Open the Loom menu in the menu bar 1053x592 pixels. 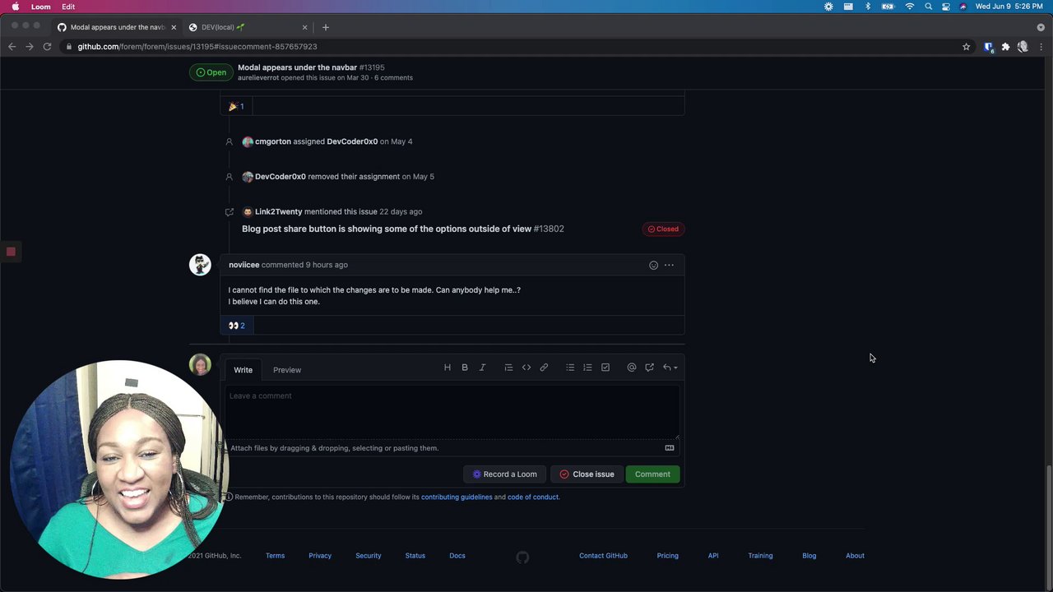tap(41, 7)
